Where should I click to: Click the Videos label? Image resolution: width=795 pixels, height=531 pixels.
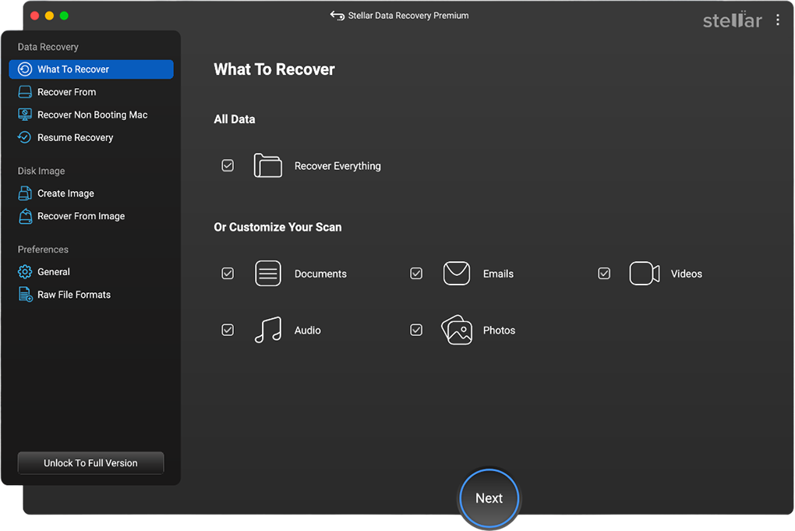click(x=687, y=274)
